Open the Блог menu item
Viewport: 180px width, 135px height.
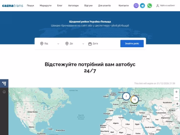(60, 6)
